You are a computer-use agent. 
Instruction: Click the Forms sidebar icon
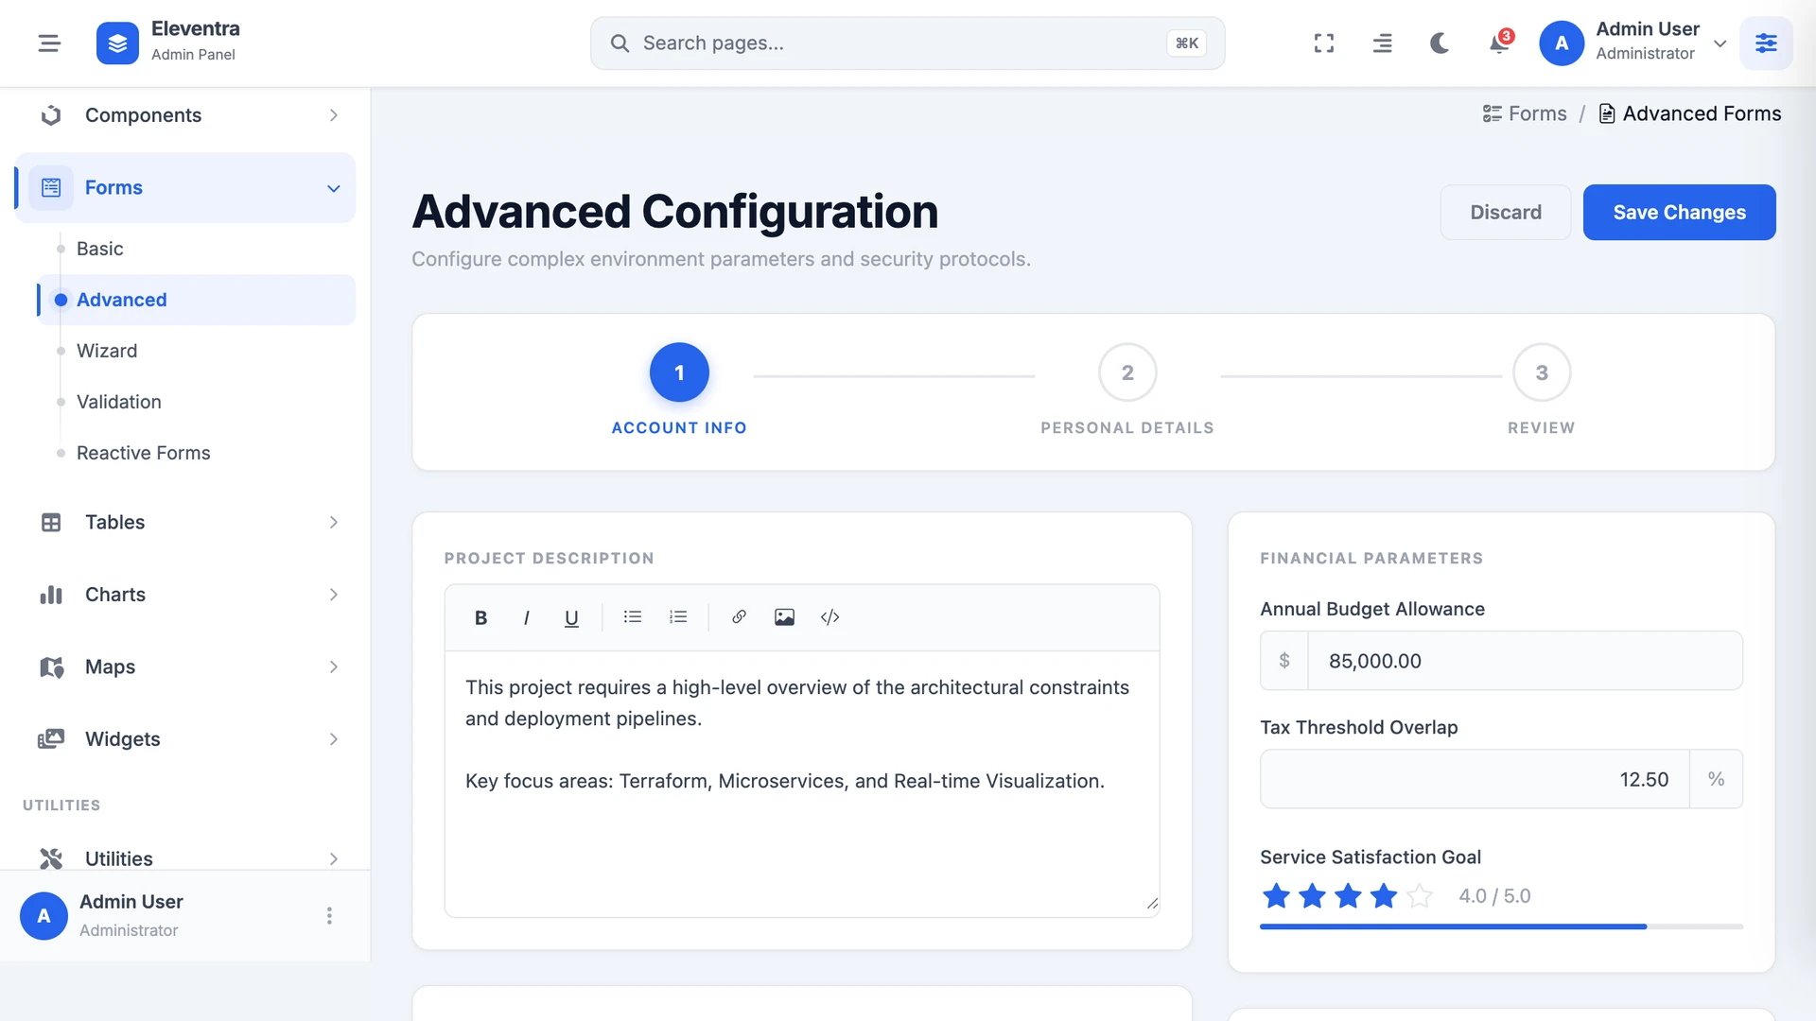tap(51, 188)
